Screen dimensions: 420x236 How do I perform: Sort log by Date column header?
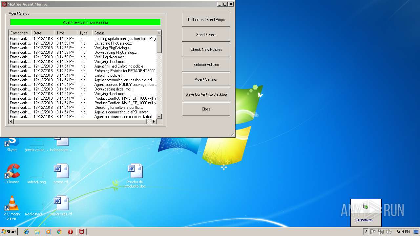(x=43, y=33)
